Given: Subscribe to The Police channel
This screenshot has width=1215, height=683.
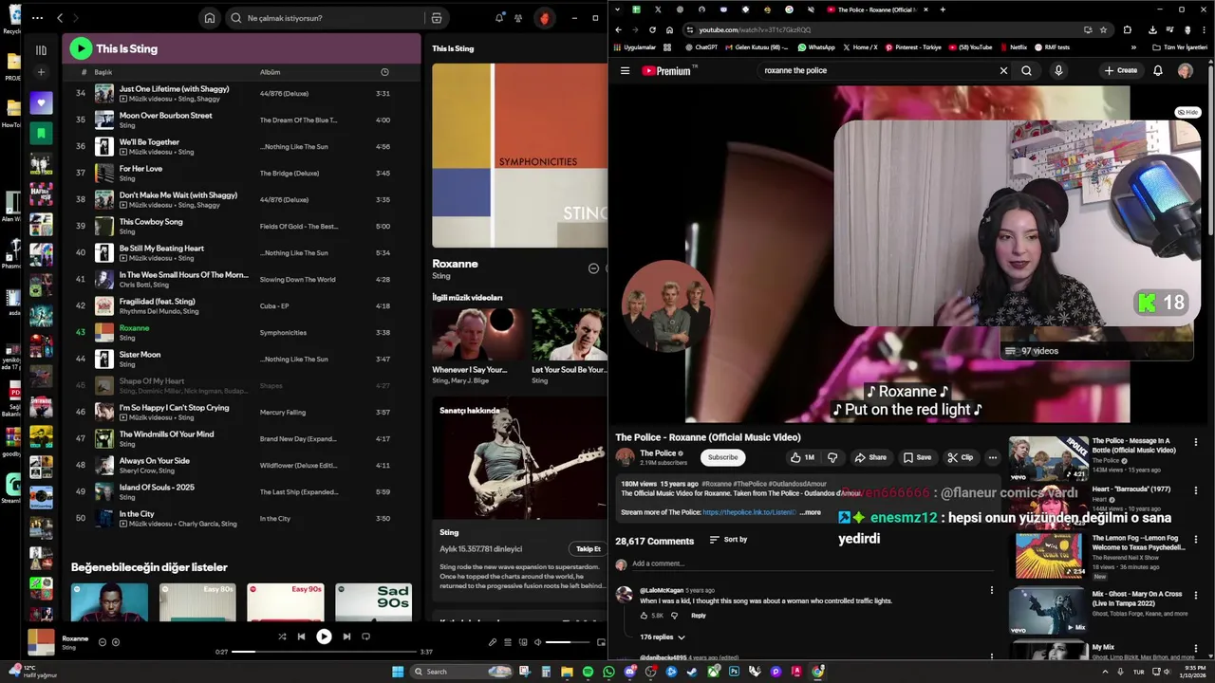Looking at the screenshot, I should click(x=722, y=457).
